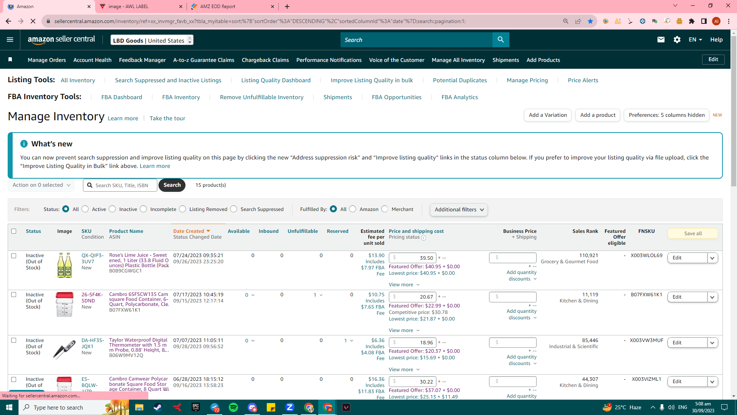Click the Save all button
This screenshot has height=415, width=737.
[693, 233]
